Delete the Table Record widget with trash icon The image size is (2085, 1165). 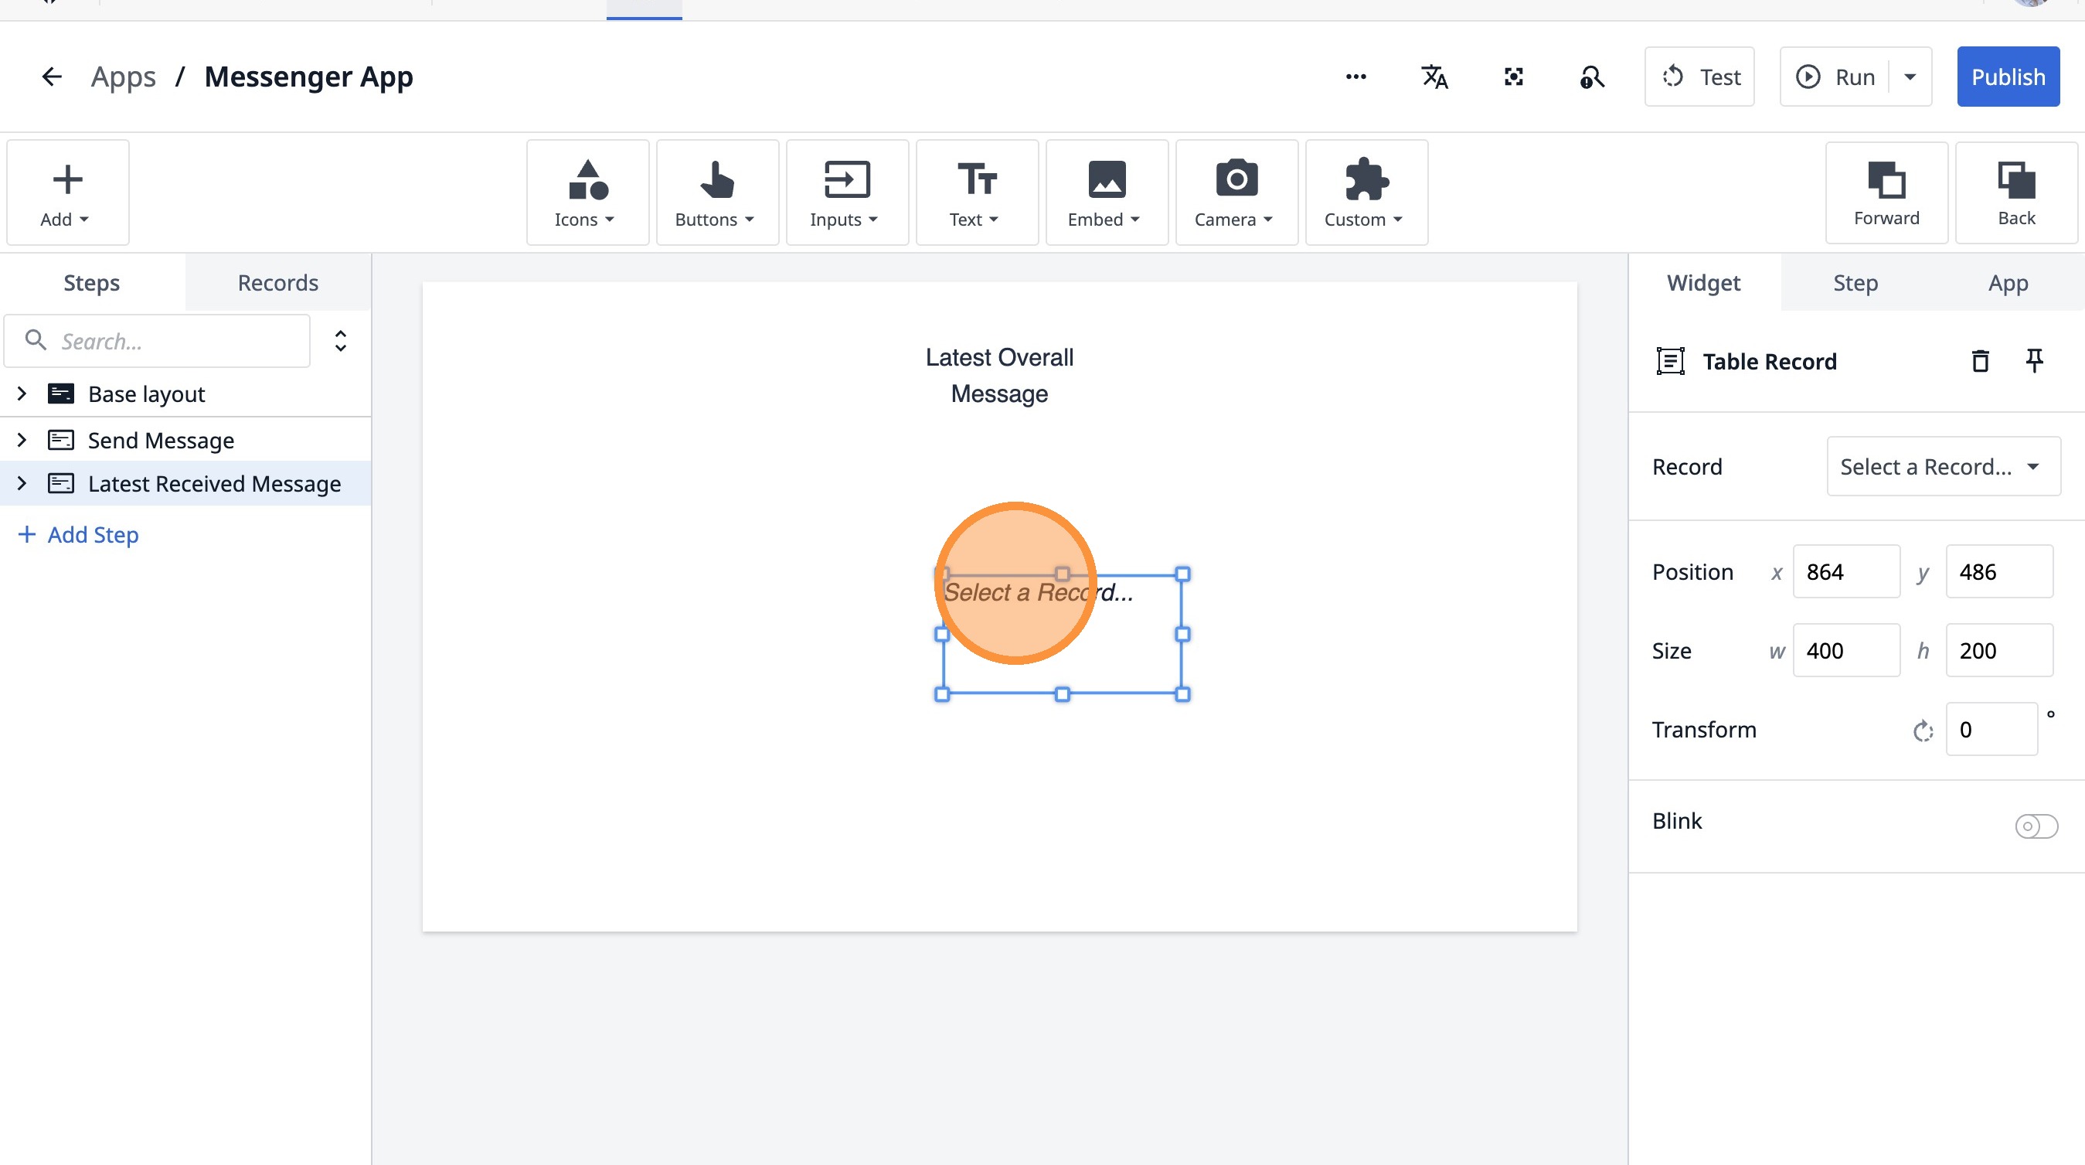tap(1980, 361)
